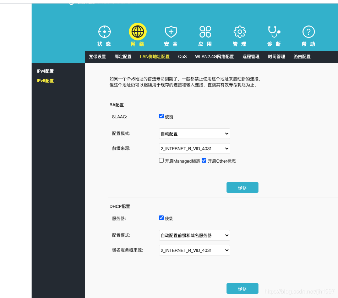Viewport: 338px width, 298px height.
Task: Select the CSDN watermark link area
Action: point(300,291)
